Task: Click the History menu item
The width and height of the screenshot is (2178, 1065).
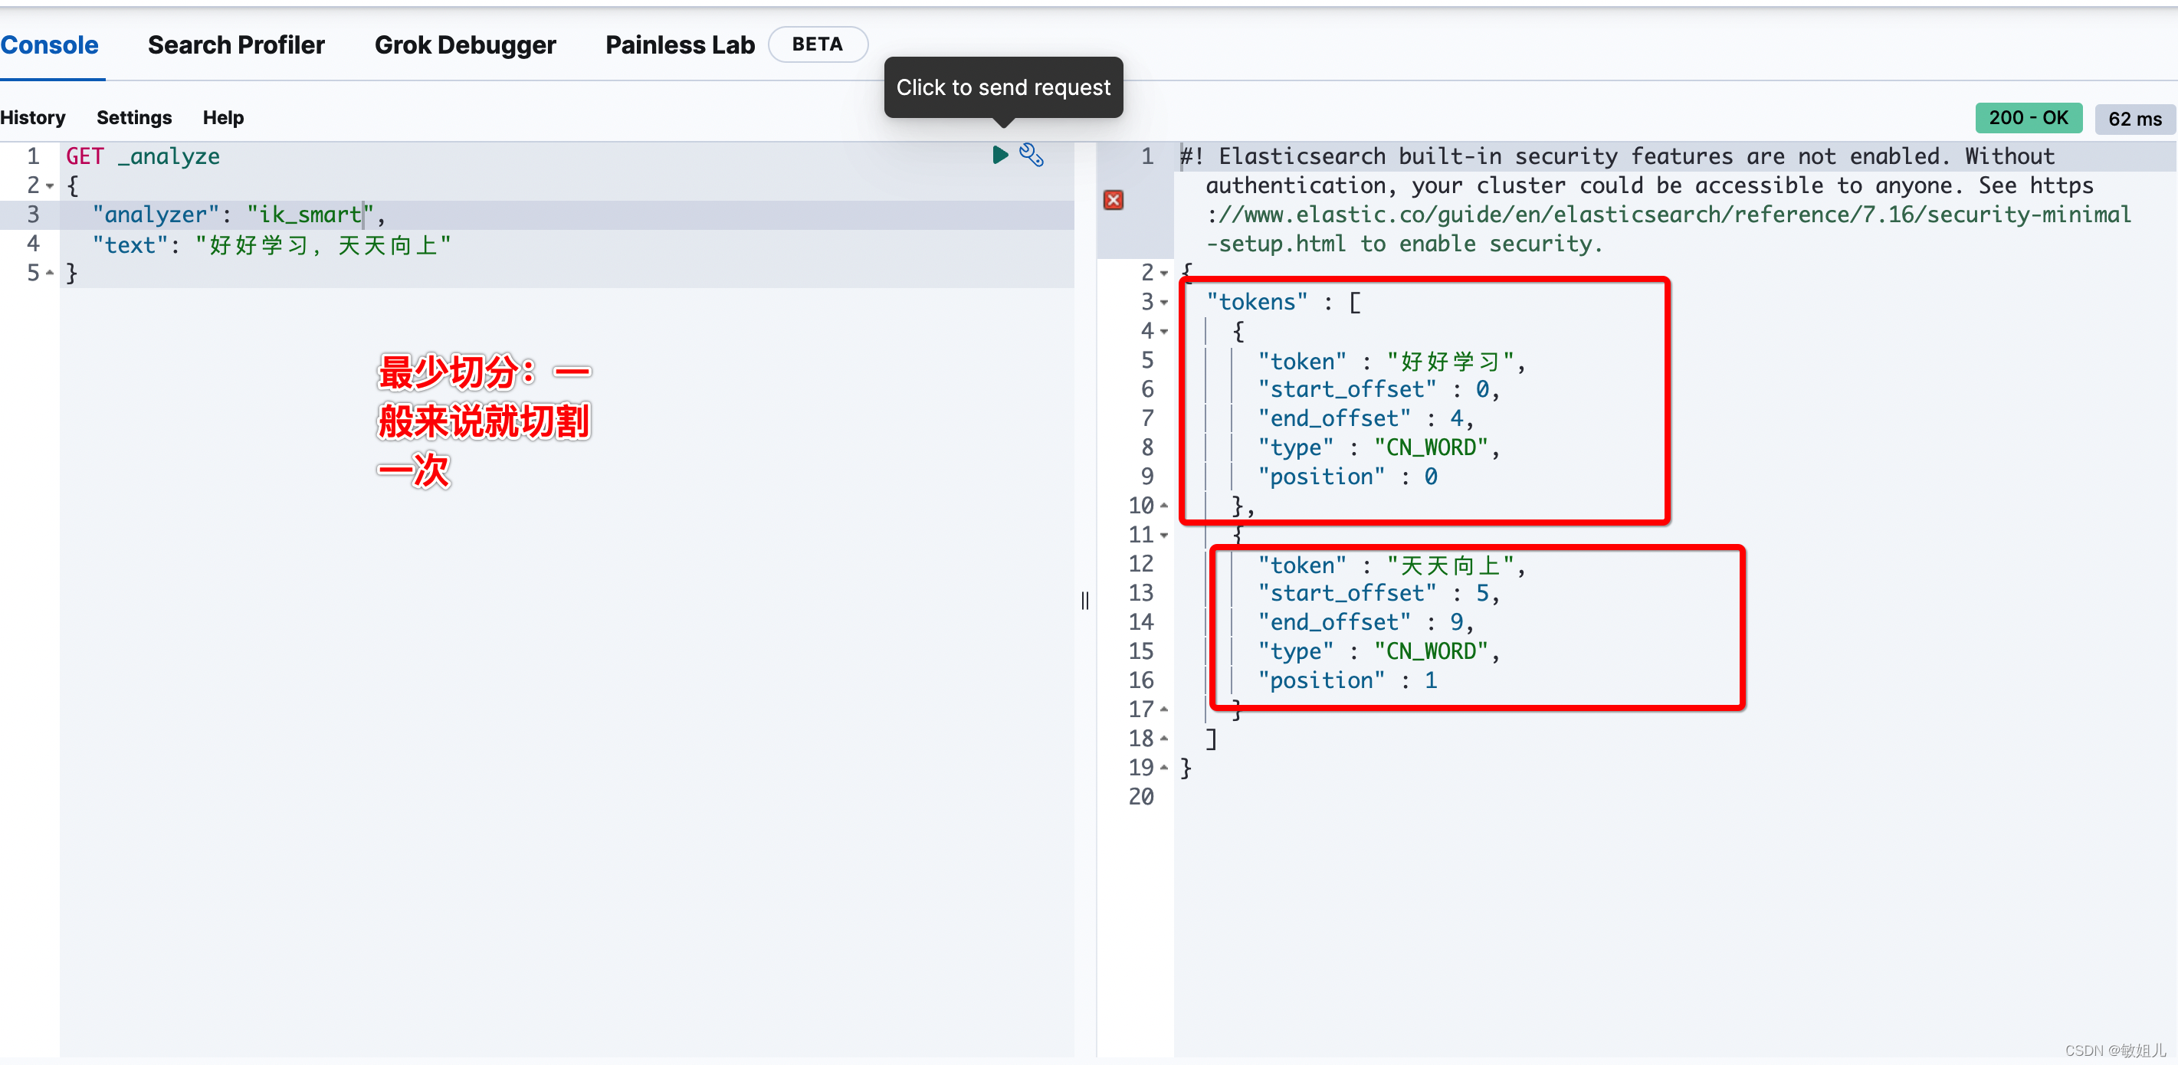Action: [x=34, y=116]
